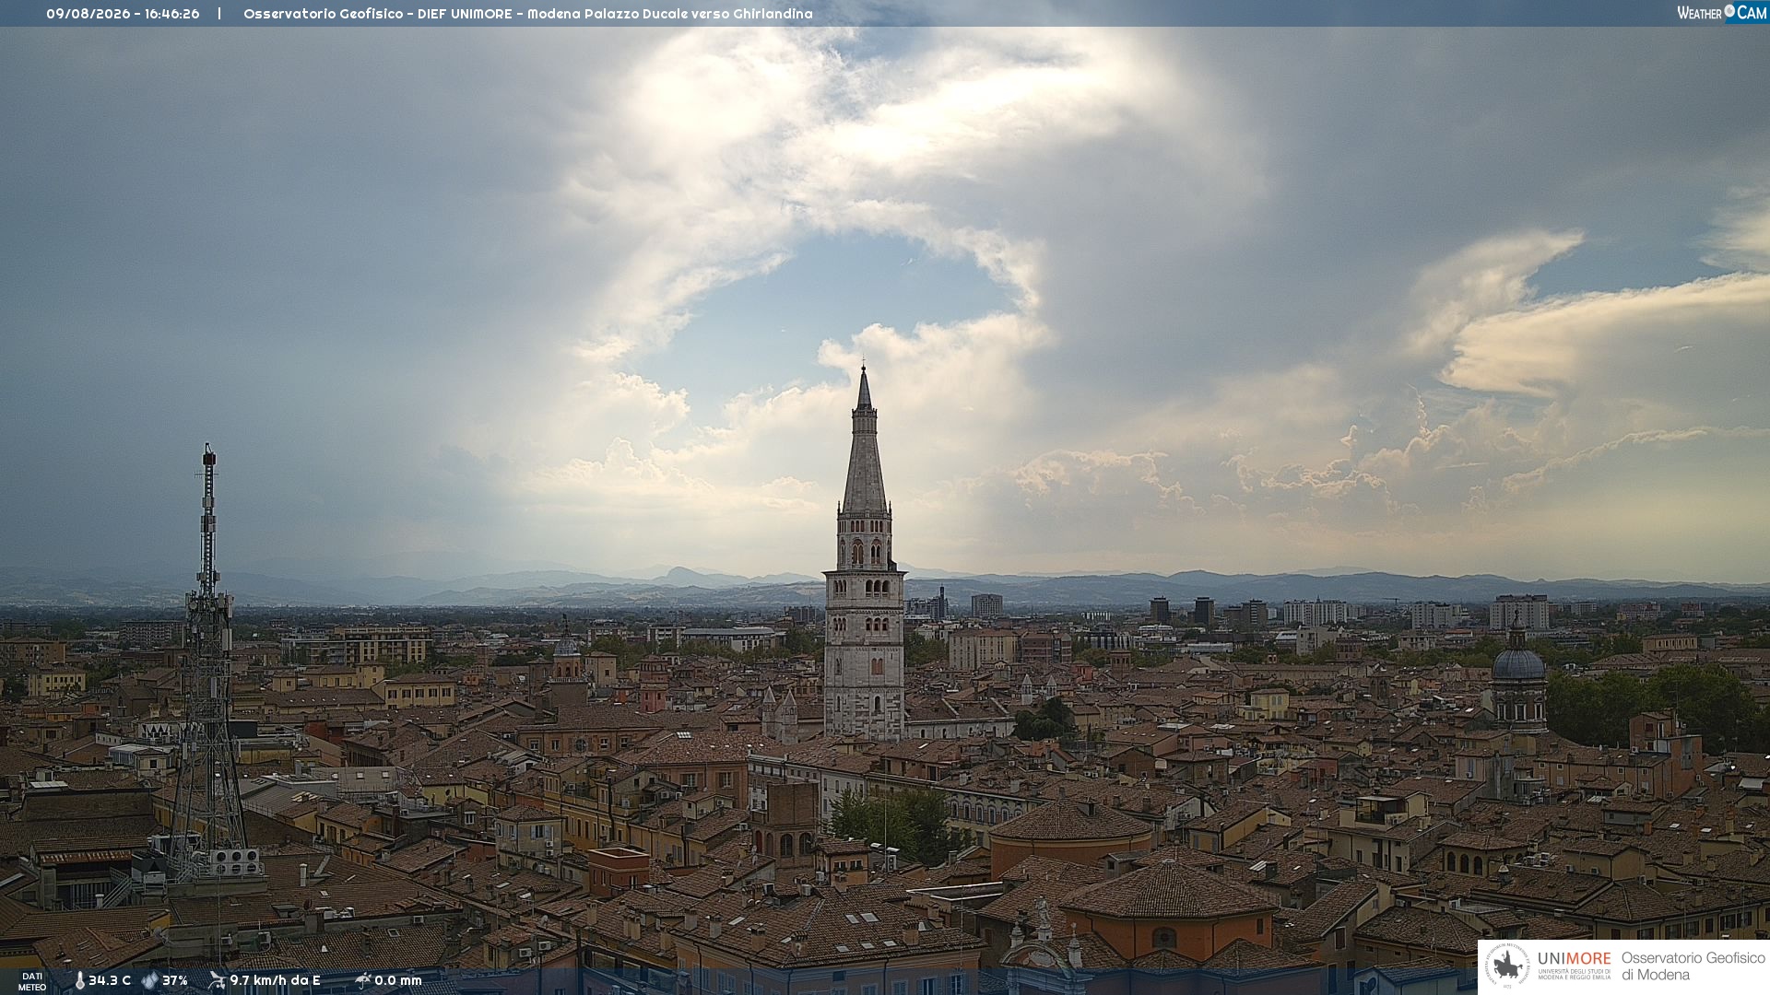The height and width of the screenshot is (995, 1770).
Task: Select the 9.7 km/h da E wind reading
Action: pos(275,980)
